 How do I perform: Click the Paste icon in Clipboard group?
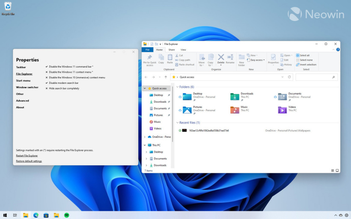point(170,58)
